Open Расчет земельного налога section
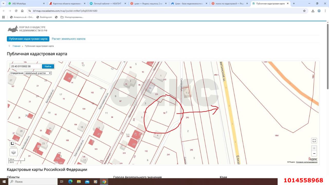329x185 pixels. [68, 39]
